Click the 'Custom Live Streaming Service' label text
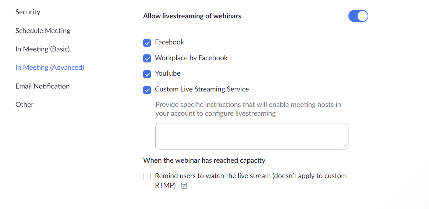This screenshot has height=209, width=429. coord(202,89)
